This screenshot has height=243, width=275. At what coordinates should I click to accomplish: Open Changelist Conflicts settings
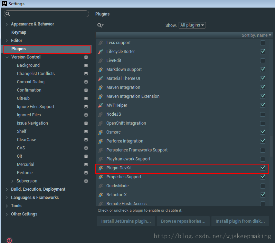click(x=36, y=74)
